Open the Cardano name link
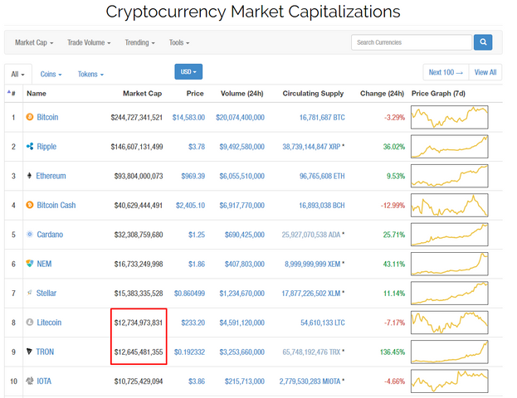This screenshot has height=398, width=517. pyautogui.click(x=50, y=235)
